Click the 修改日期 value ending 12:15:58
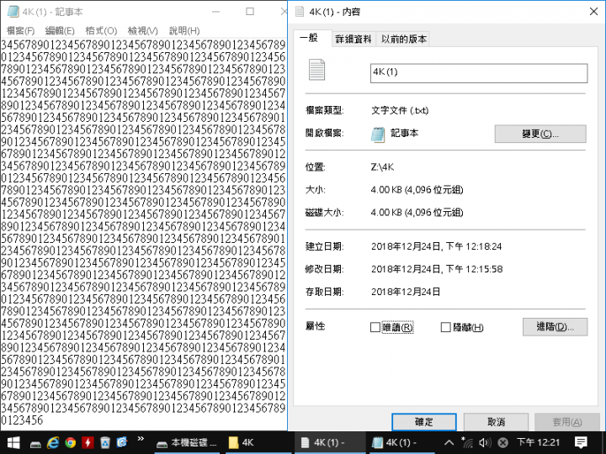The image size is (606, 454). pyautogui.click(x=437, y=269)
